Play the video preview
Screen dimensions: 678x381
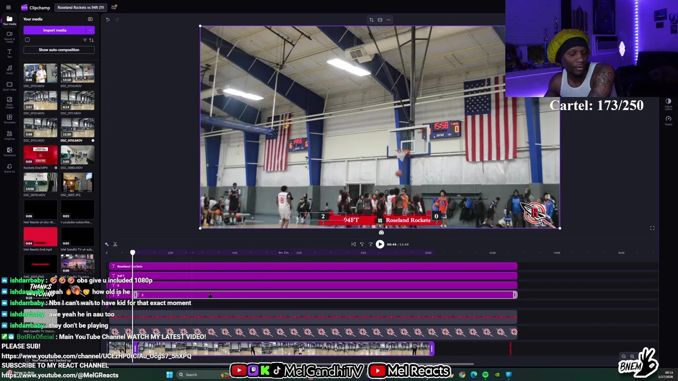click(x=380, y=244)
